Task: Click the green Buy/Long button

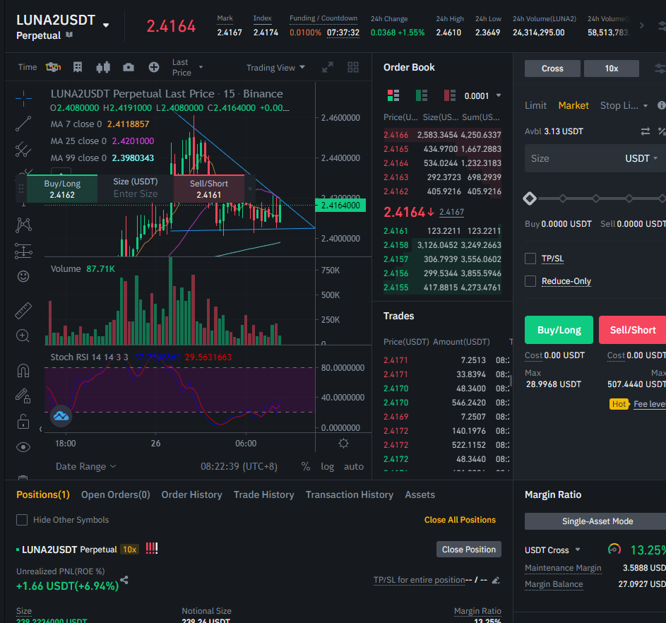Action: pyautogui.click(x=559, y=330)
